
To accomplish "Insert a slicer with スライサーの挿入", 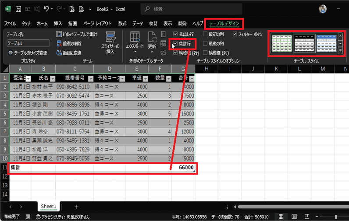I will (110, 43).
